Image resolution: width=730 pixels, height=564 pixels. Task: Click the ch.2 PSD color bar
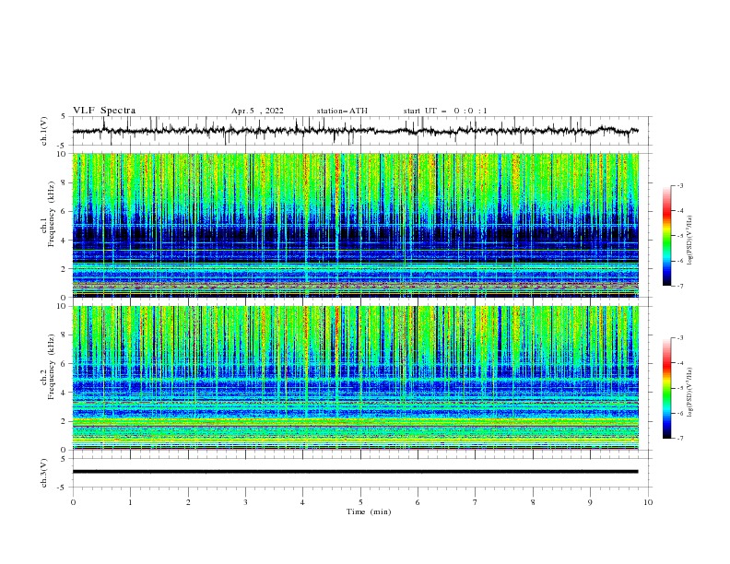[x=667, y=388]
